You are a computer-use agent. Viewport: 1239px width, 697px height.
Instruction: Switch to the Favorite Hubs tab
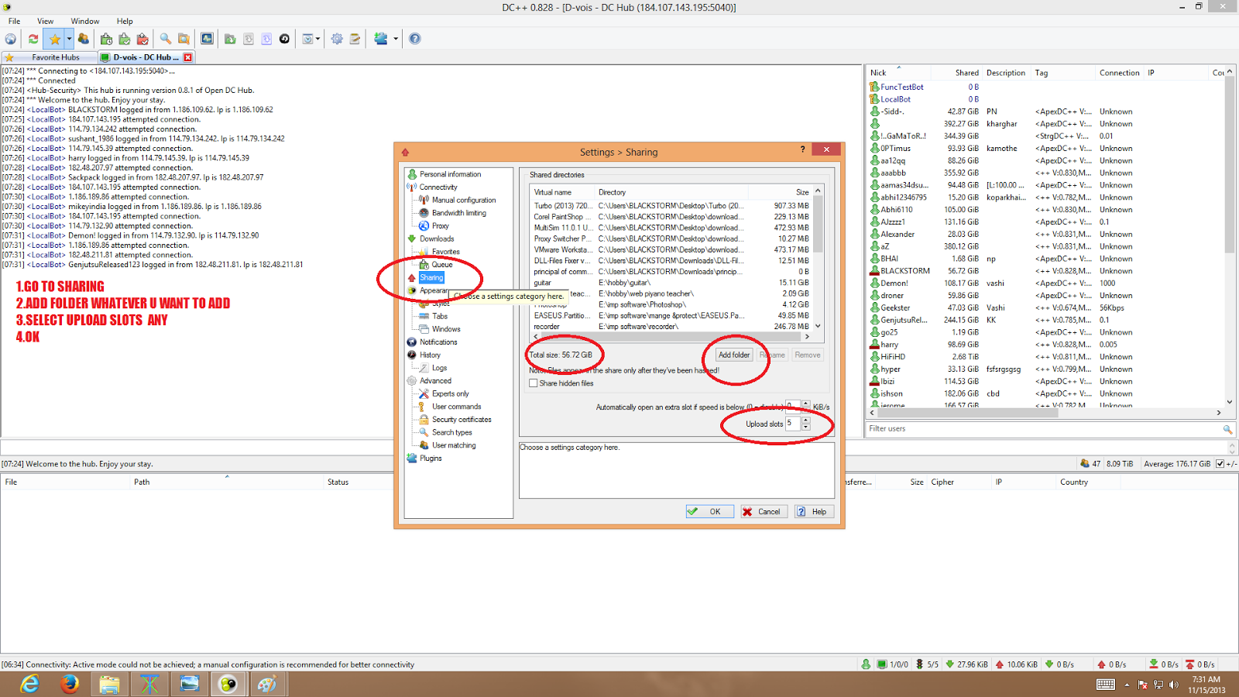click(50, 57)
